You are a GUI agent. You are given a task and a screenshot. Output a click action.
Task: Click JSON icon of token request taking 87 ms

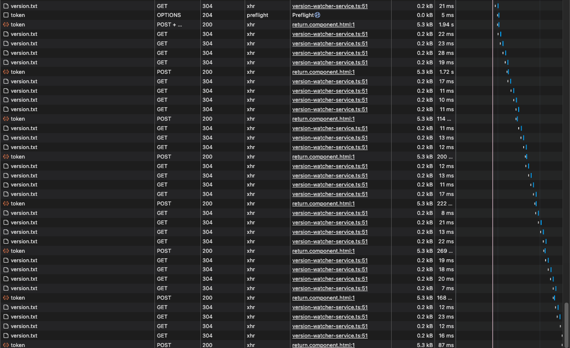coord(6,345)
